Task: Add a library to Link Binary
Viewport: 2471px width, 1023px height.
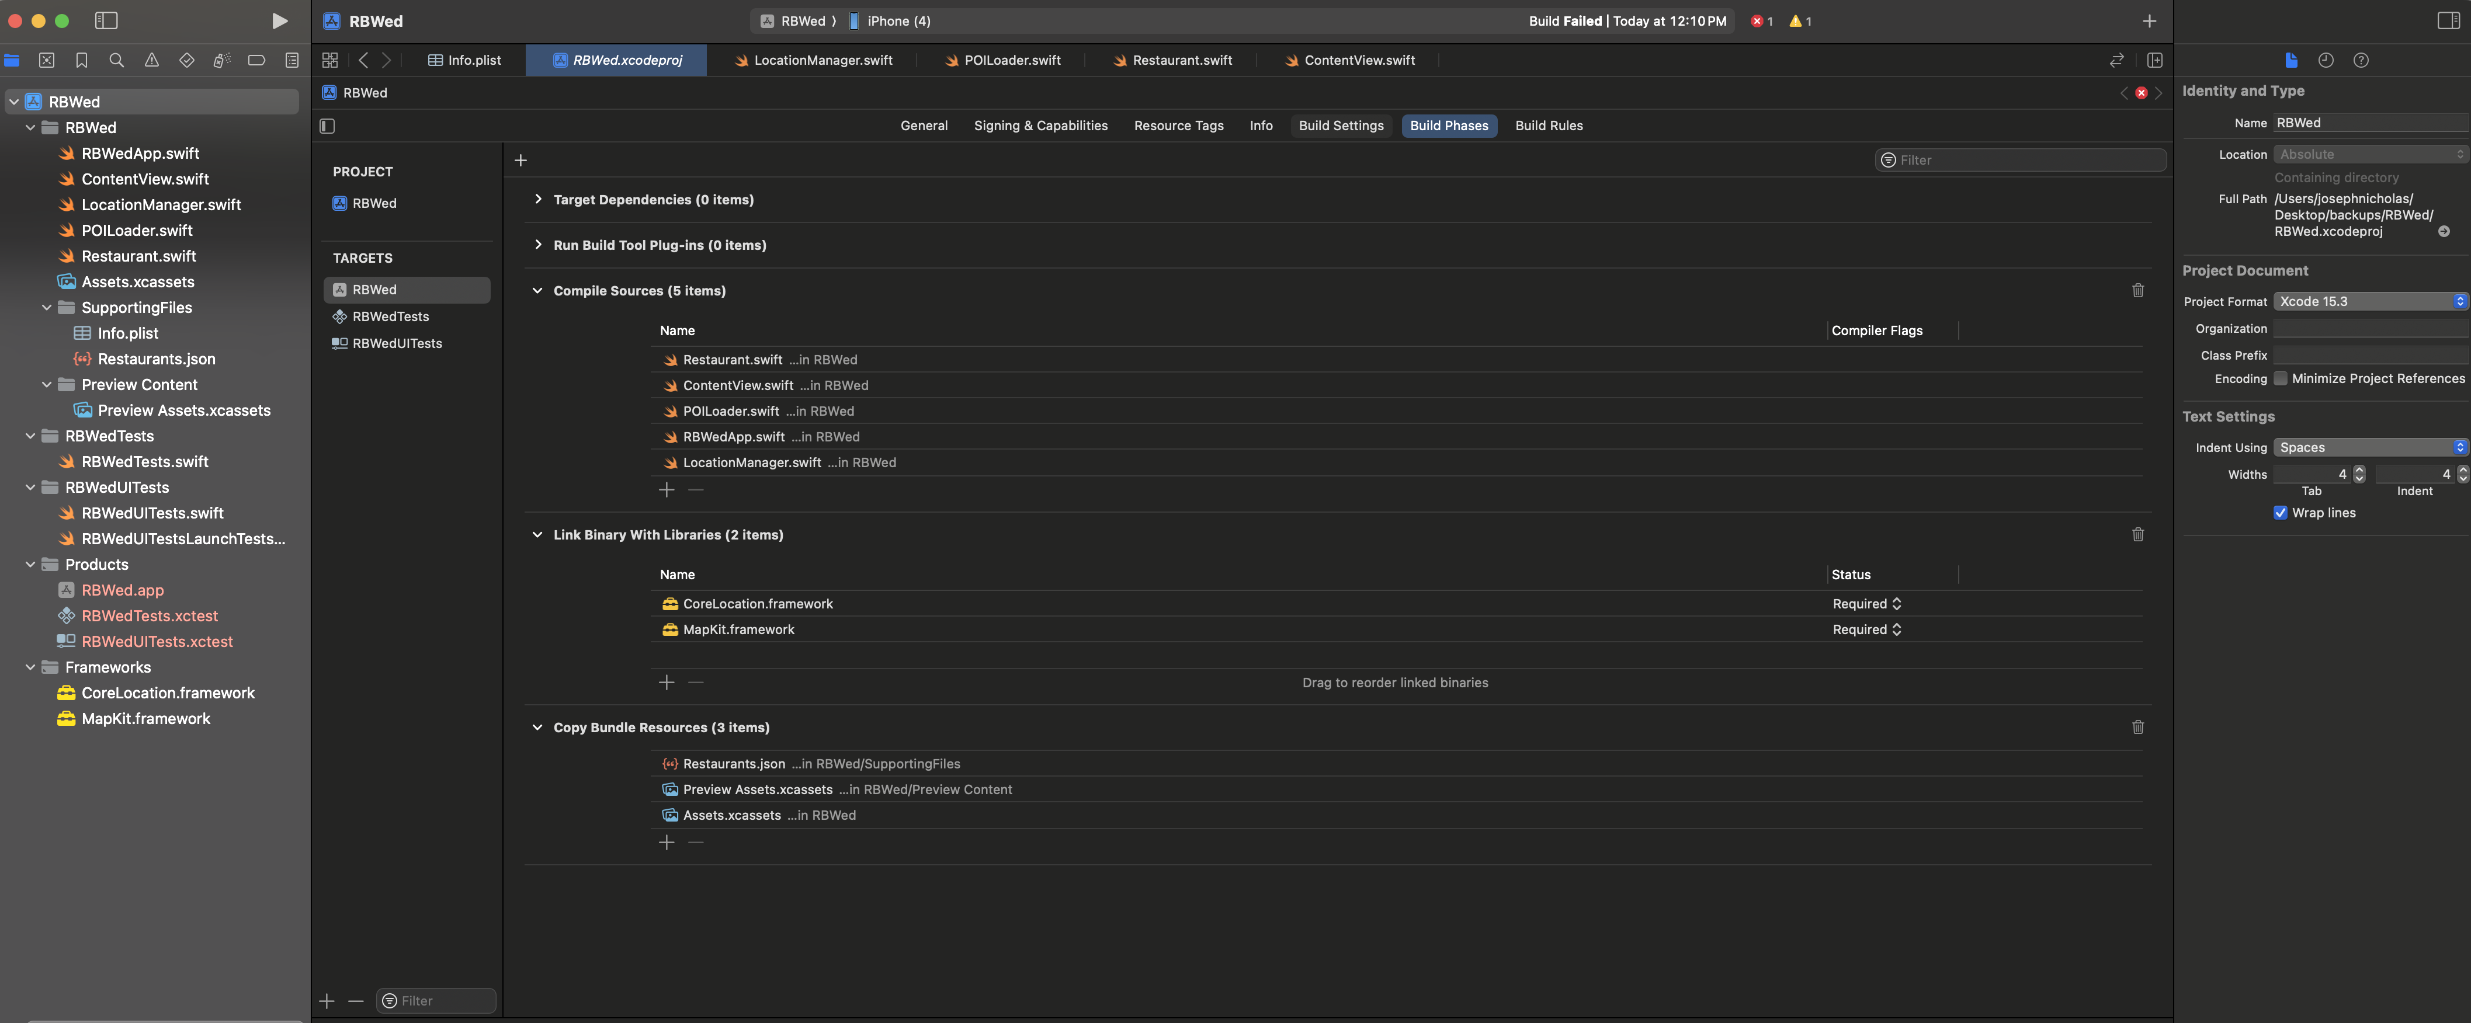Action: point(667,683)
